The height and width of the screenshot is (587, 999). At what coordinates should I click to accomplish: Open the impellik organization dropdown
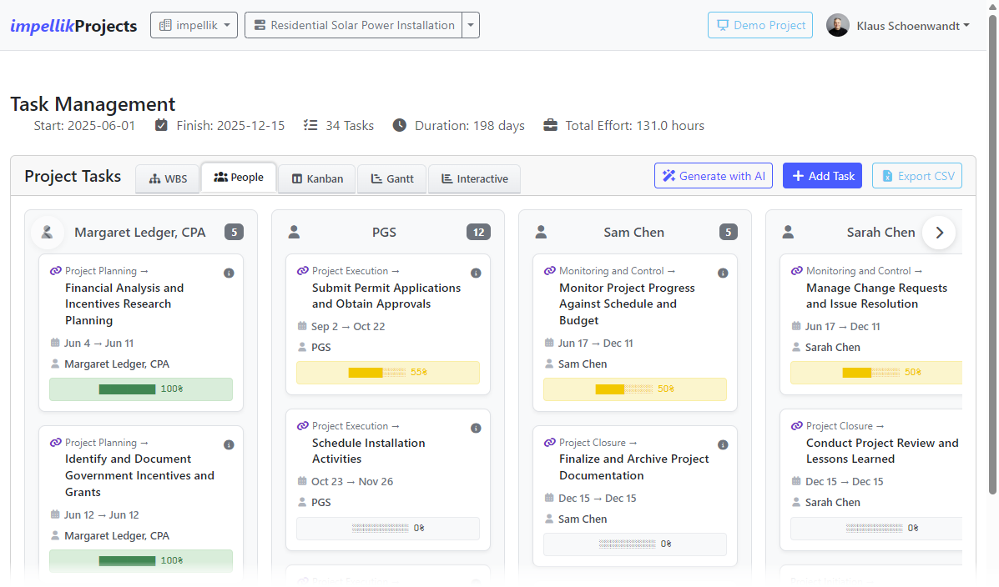[194, 26]
